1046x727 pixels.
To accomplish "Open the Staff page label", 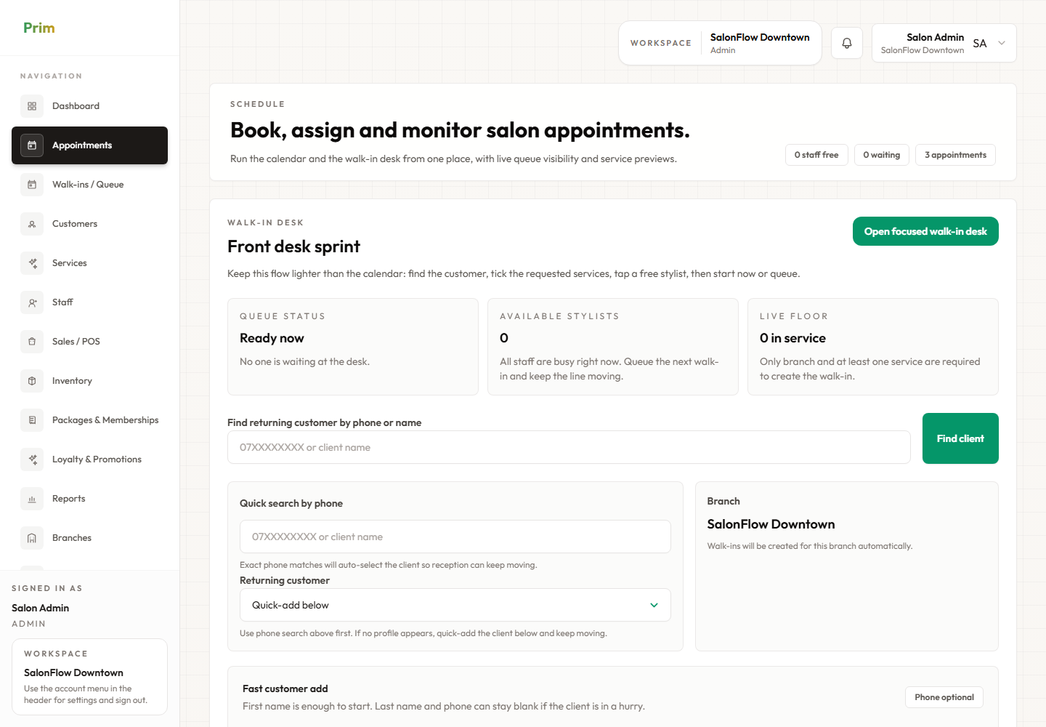I will pos(62,302).
